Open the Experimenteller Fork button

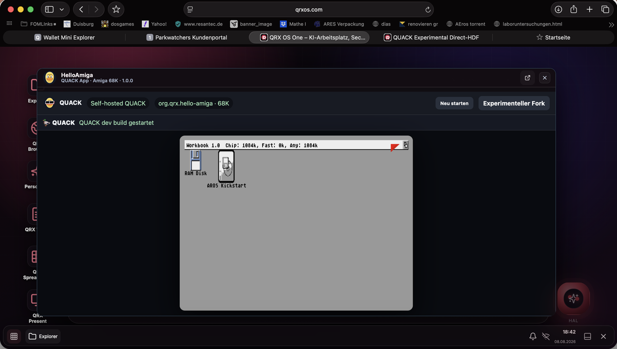(x=514, y=103)
